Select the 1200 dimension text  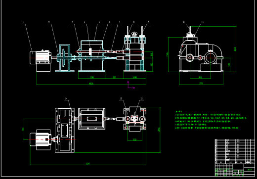tap(91, 77)
